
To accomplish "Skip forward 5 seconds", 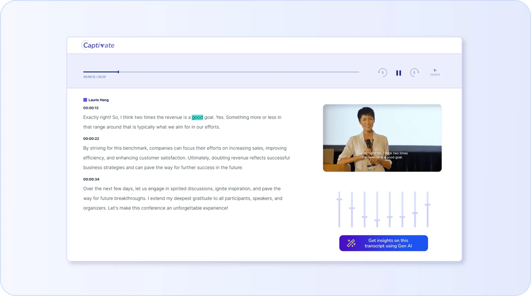I will coord(414,73).
